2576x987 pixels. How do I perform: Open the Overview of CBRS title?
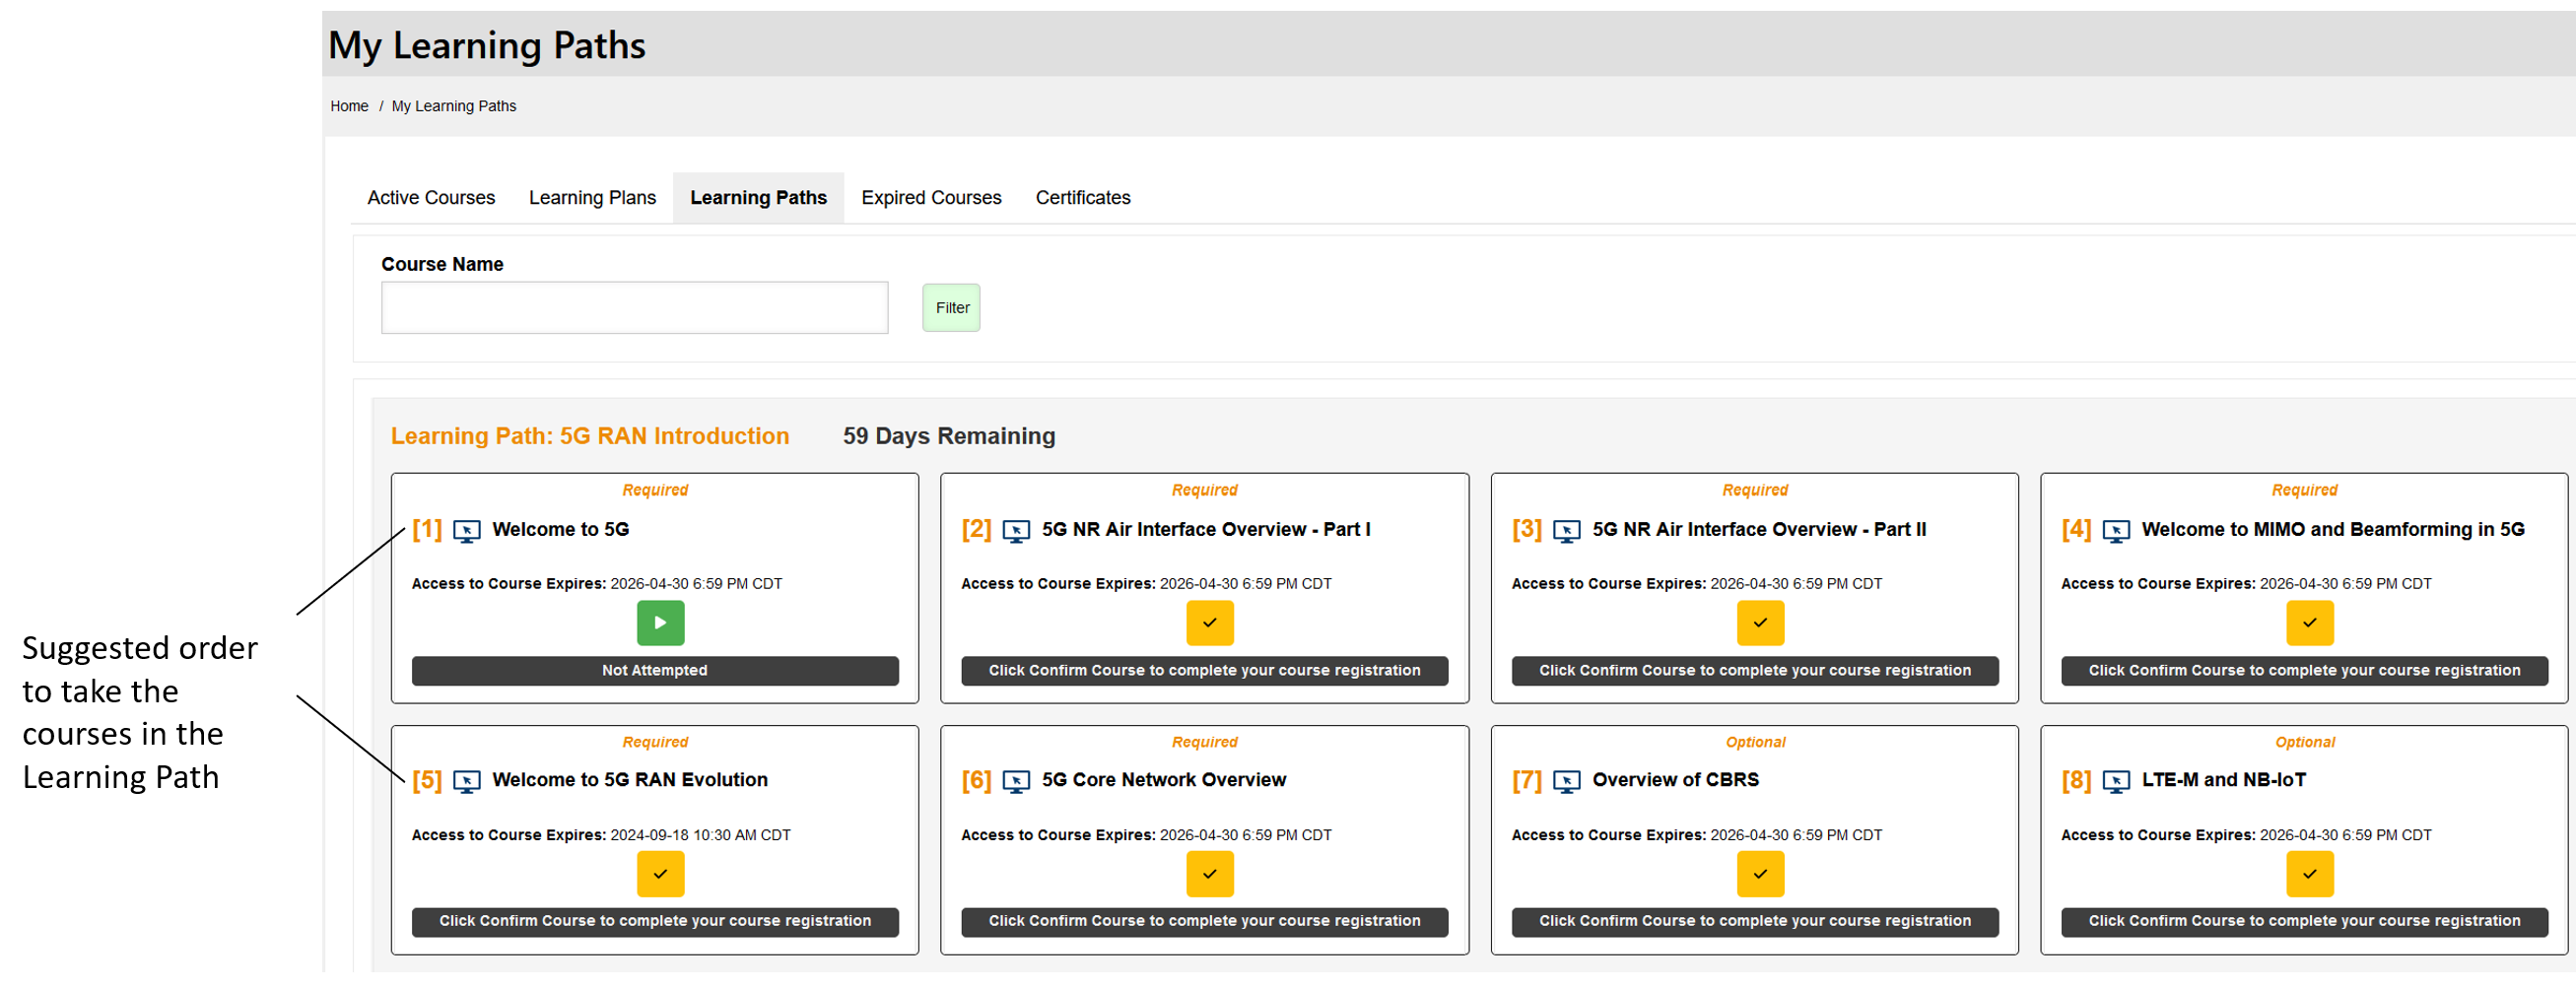[x=1675, y=780]
